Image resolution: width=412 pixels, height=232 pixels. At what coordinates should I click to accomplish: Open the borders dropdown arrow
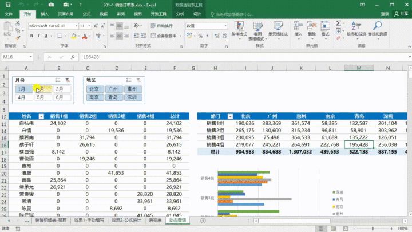[x=65, y=36]
